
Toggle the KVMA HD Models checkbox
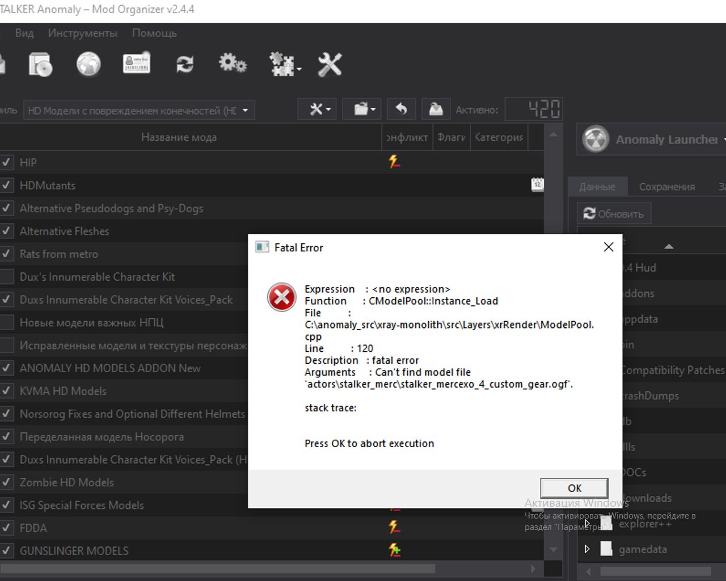[7, 391]
